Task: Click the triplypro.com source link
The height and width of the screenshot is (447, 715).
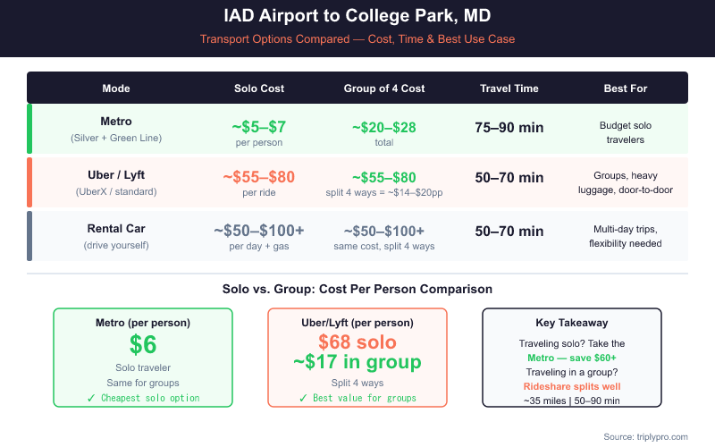Action: tap(666, 436)
